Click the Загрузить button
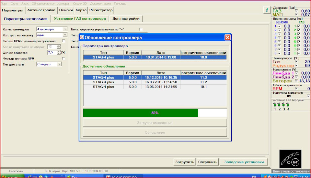The height and width of the screenshot is (178, 311). [184, 162]
